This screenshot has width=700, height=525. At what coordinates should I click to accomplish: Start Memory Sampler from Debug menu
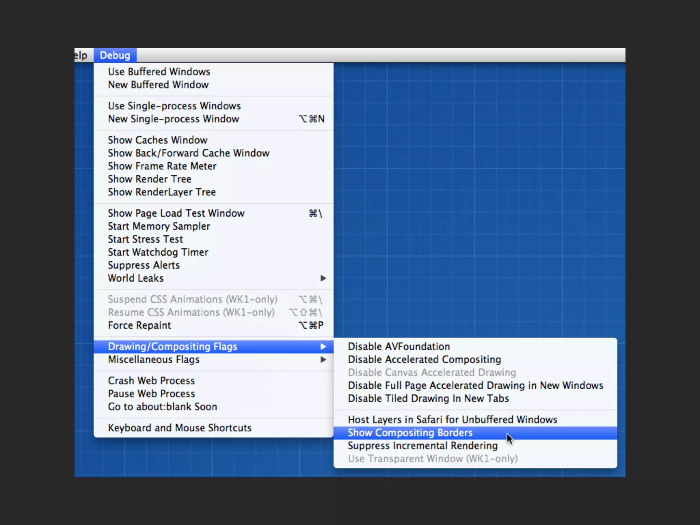159,226
